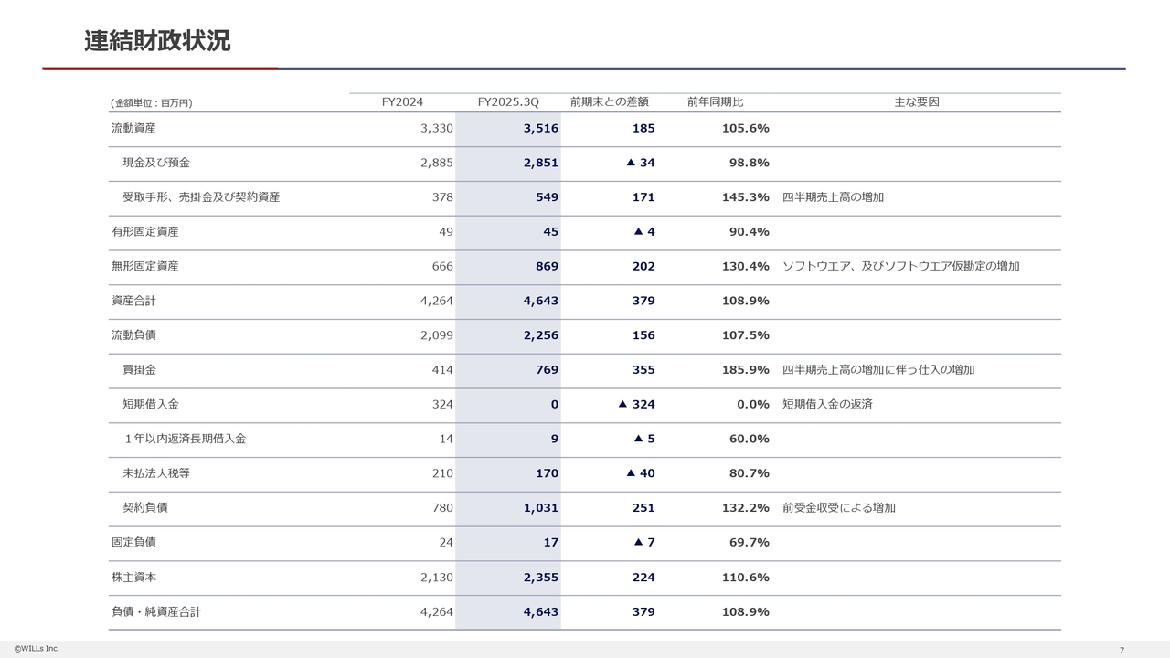Select the 前年同期比 column header
Viewport: 1170px width, 658px height.
715,102
